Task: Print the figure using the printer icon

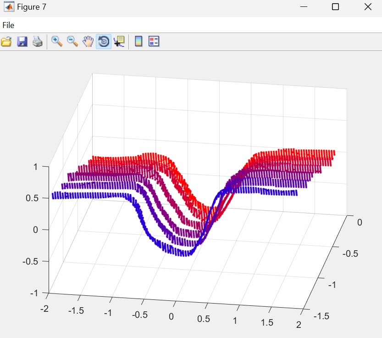Action: pos(37,42)
